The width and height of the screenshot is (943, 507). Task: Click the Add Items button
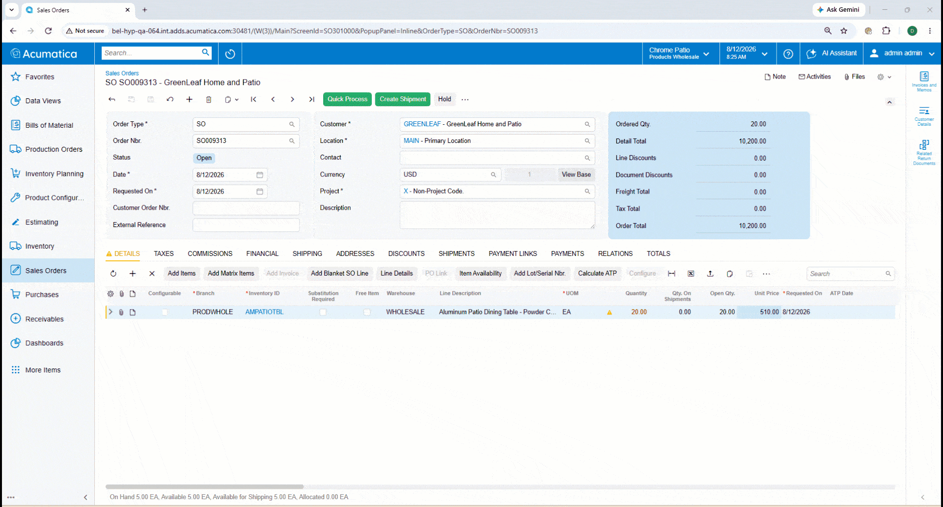[182, 274]
